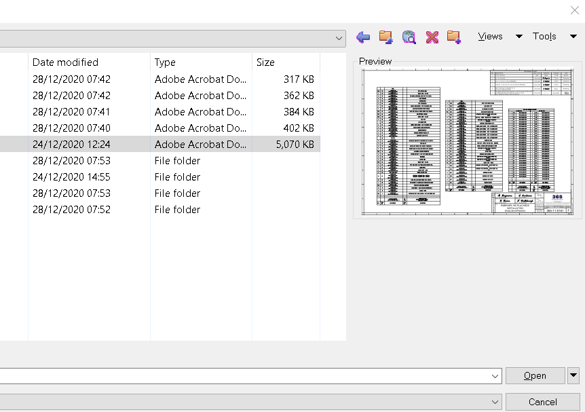Screen dimensions: 585x412
Task: Open the file name history dropdown
Action: tap(495, 375)
